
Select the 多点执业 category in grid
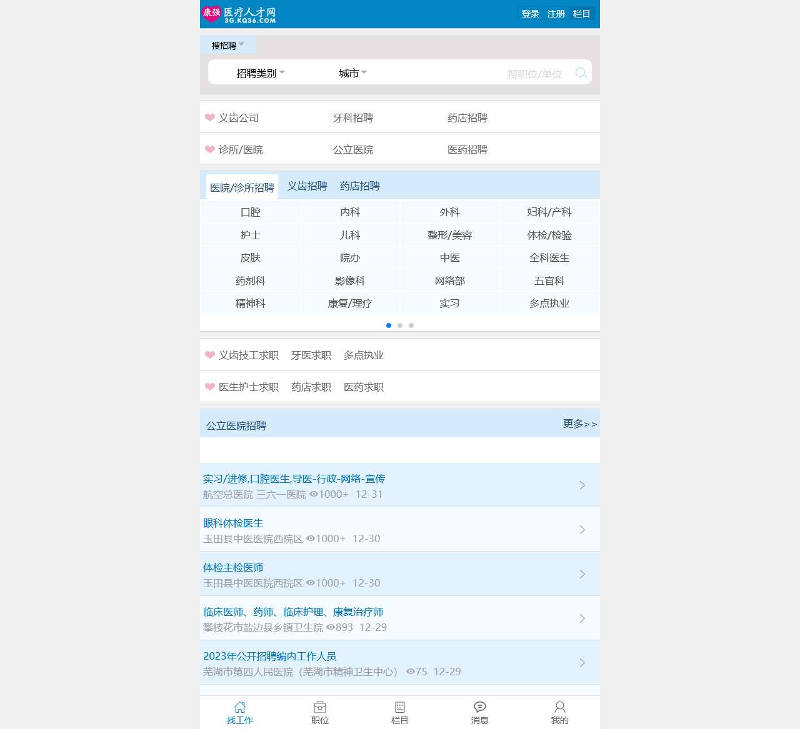[549, 304]
